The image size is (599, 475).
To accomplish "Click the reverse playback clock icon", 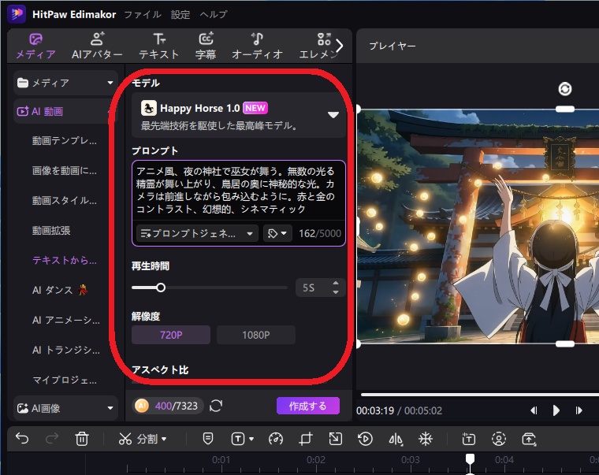I will (x=365, y=439).
